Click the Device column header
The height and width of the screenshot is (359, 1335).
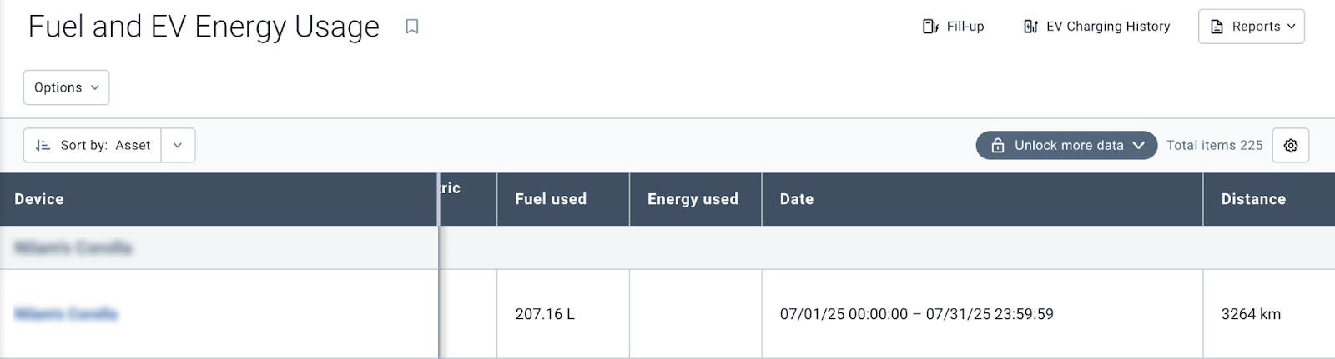[39, 199]
